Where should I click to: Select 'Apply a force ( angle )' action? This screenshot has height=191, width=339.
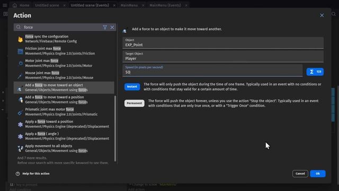[64, 136]
